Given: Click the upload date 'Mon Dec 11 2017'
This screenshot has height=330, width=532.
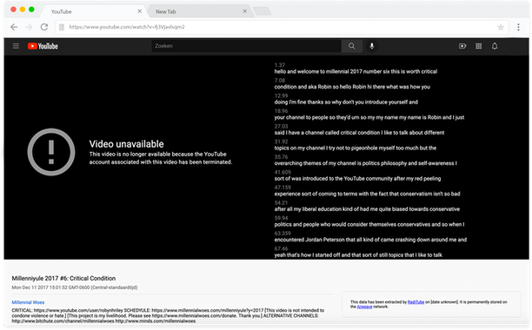Looking at the screenshot, I should click(x=75, y=287).
